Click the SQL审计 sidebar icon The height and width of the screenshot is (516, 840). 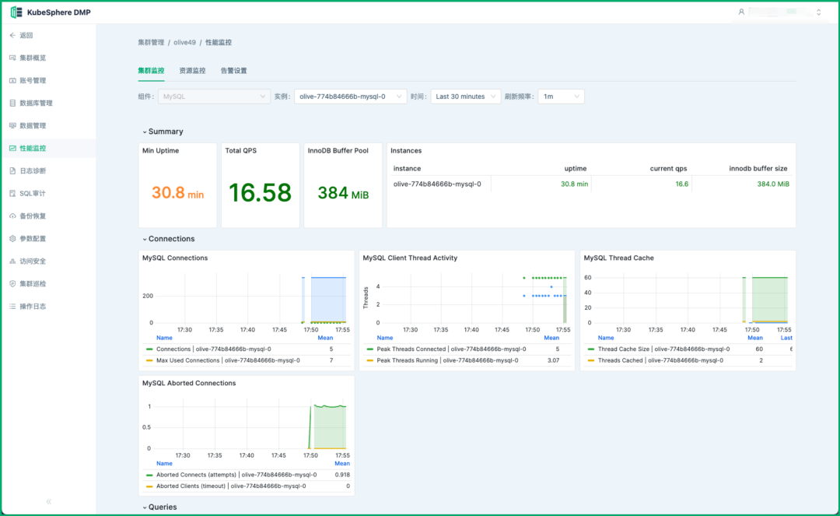(x=12, y=194)
